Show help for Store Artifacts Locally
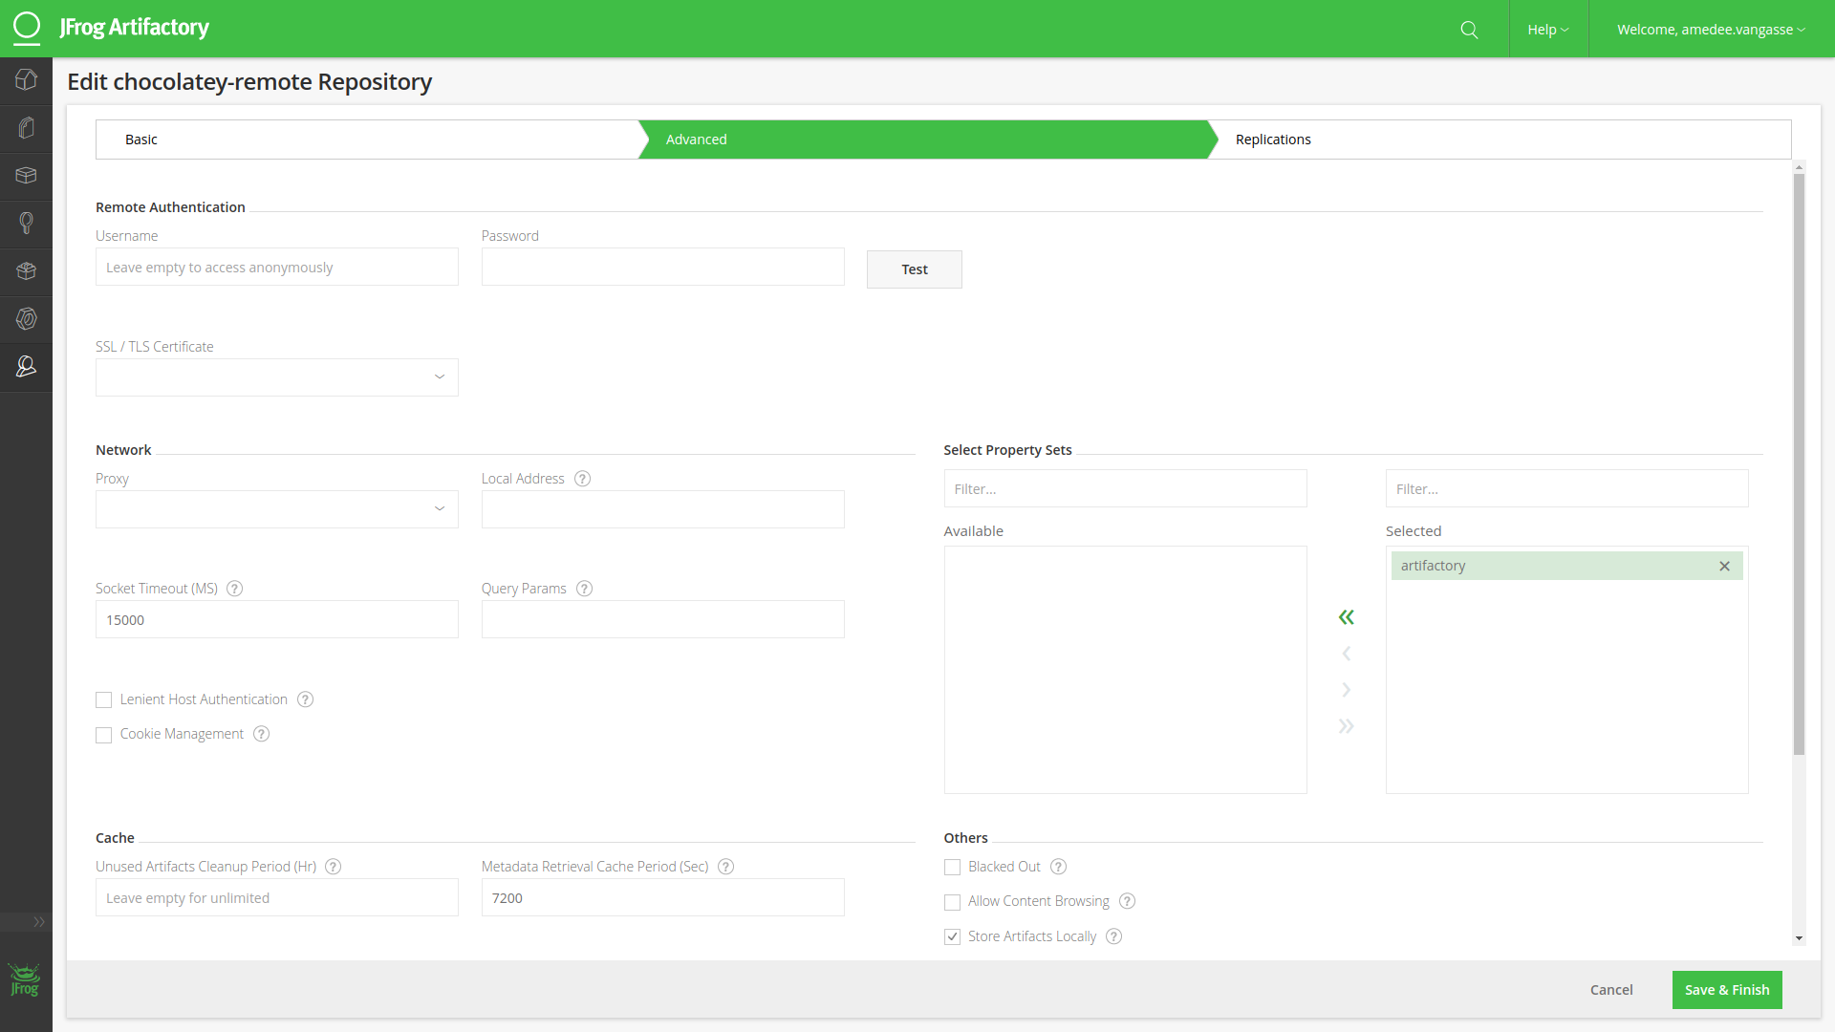This screenshot has height=1032, width=1835. click(1113, 936)
